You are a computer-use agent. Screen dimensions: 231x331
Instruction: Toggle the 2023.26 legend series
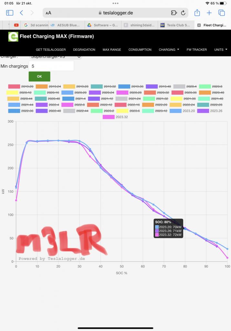tap(210, 111)
